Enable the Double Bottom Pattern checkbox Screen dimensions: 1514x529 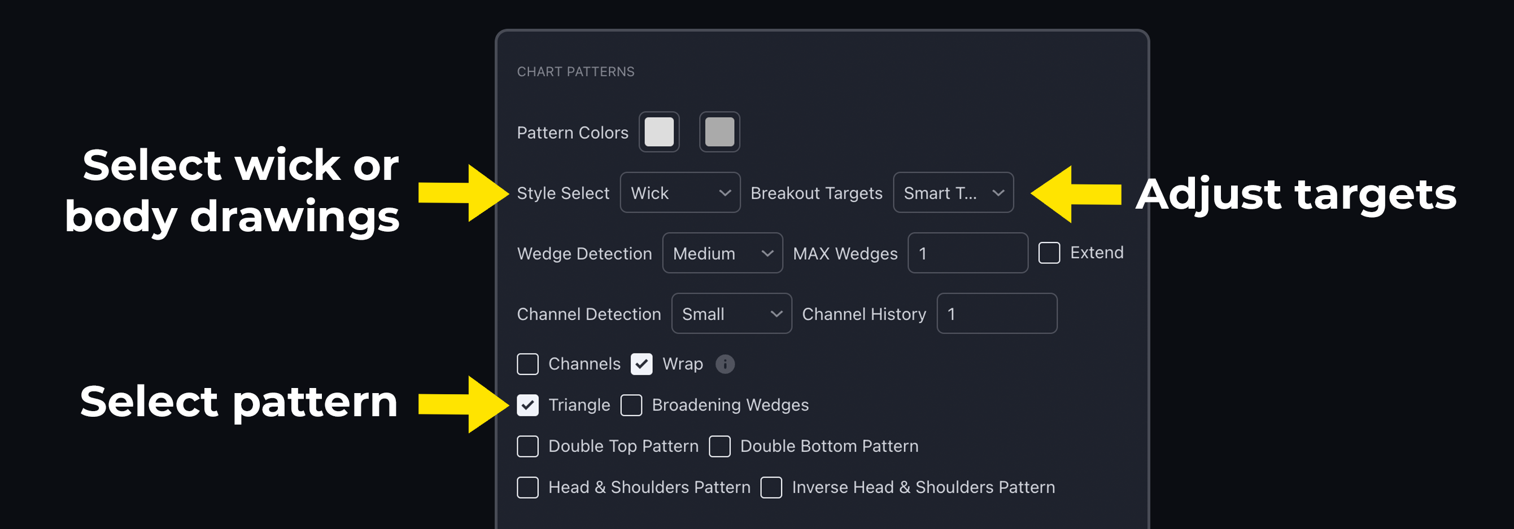tap(719, 446)
